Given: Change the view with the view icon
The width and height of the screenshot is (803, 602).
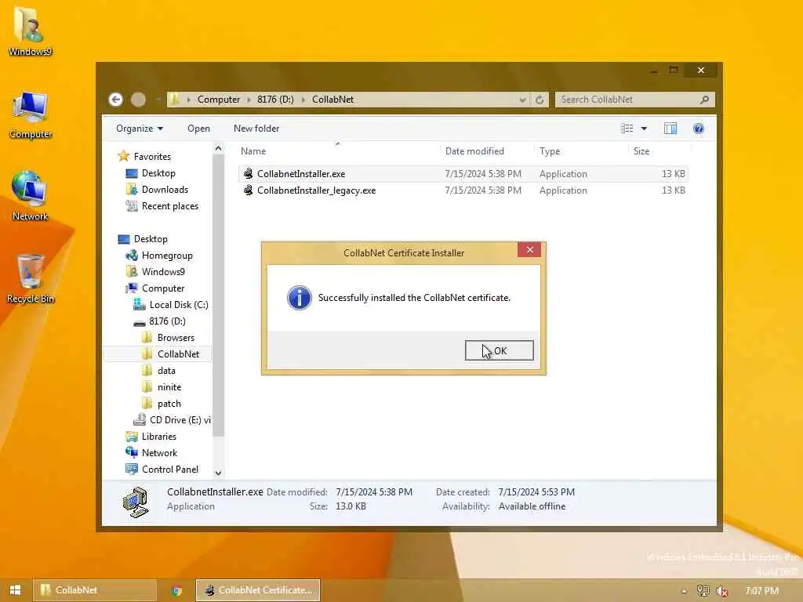Looking at the screenshot, I should pos(627,129).
